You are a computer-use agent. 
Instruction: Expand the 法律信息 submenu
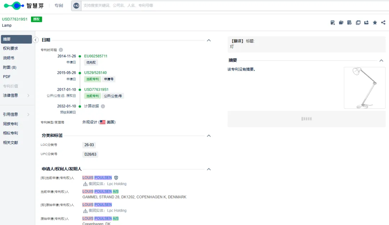(x=28, y=95)
